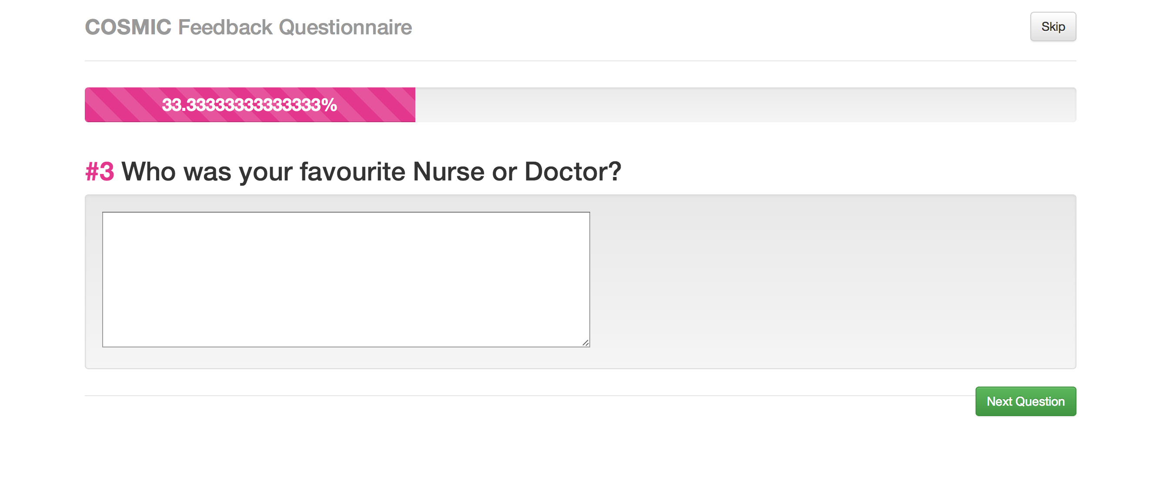Click the word COSMIC in the header

click(128, 27)
